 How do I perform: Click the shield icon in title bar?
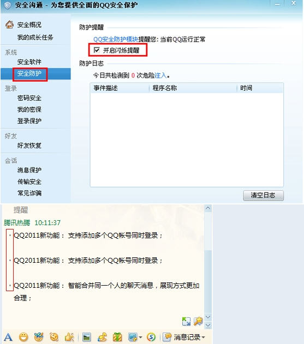[8, 5]
